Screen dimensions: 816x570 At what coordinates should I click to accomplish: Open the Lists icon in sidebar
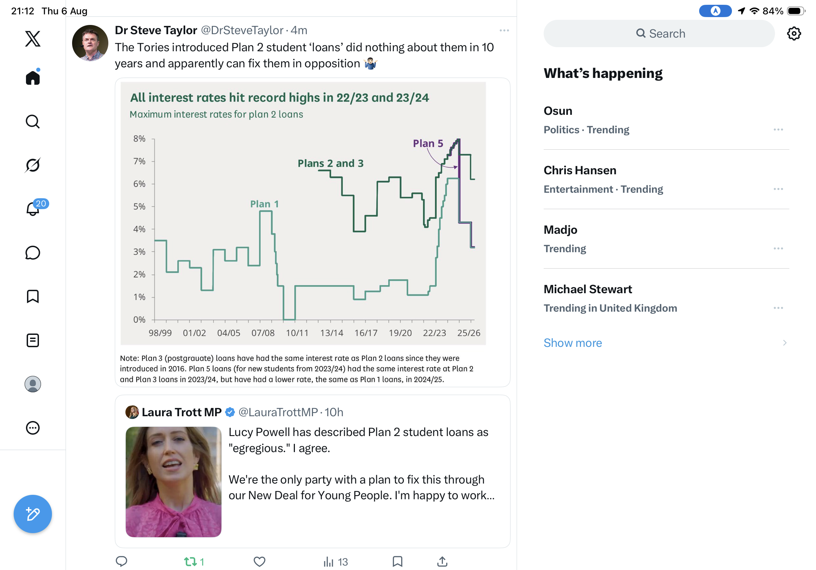pyautogui.click(x=33, y=340)
